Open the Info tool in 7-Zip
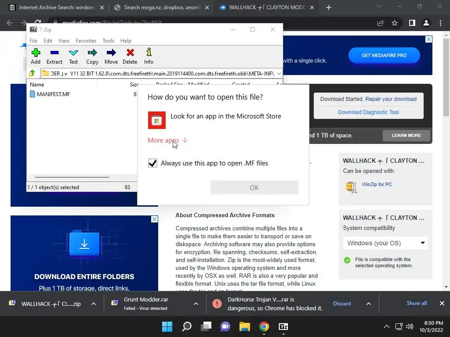The height and width of the screenshot is (337, 450). pos(149,57)
